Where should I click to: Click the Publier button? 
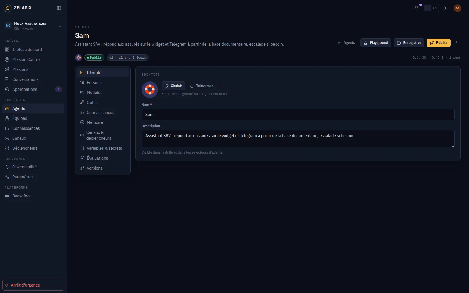click(x=439, y=43)
